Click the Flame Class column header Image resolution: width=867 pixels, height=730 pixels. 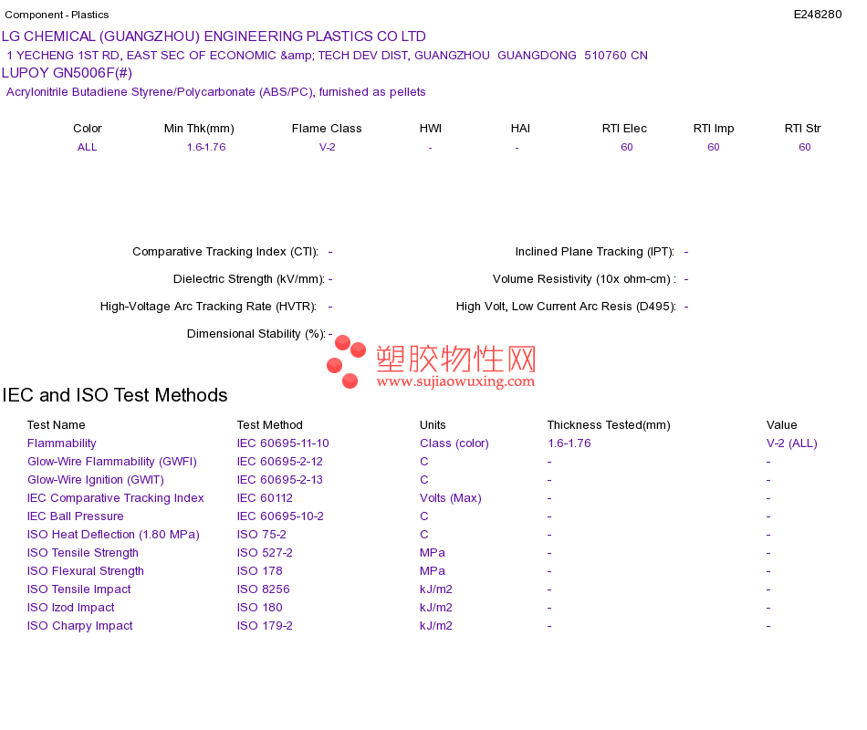coord(327,129)
